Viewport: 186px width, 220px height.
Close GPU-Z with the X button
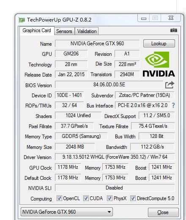pos(171,18)
